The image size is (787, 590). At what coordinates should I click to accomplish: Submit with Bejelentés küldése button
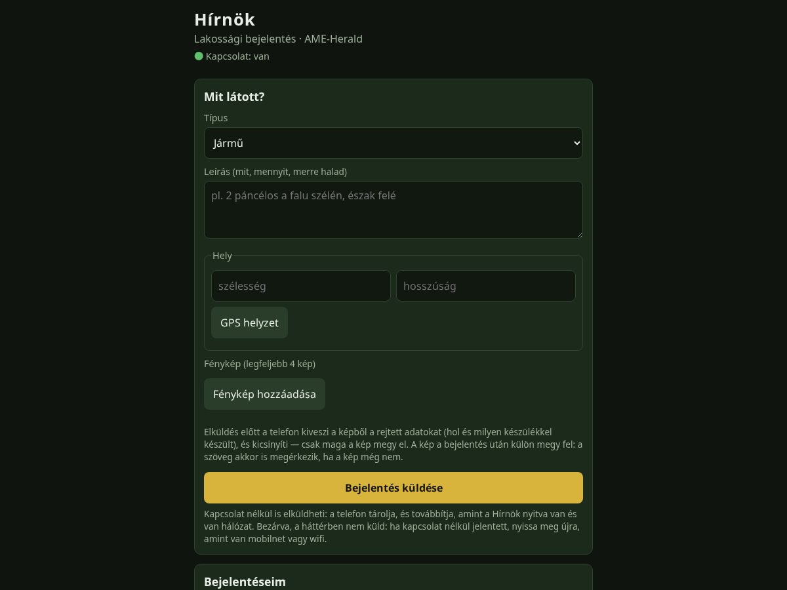[393, 488]
